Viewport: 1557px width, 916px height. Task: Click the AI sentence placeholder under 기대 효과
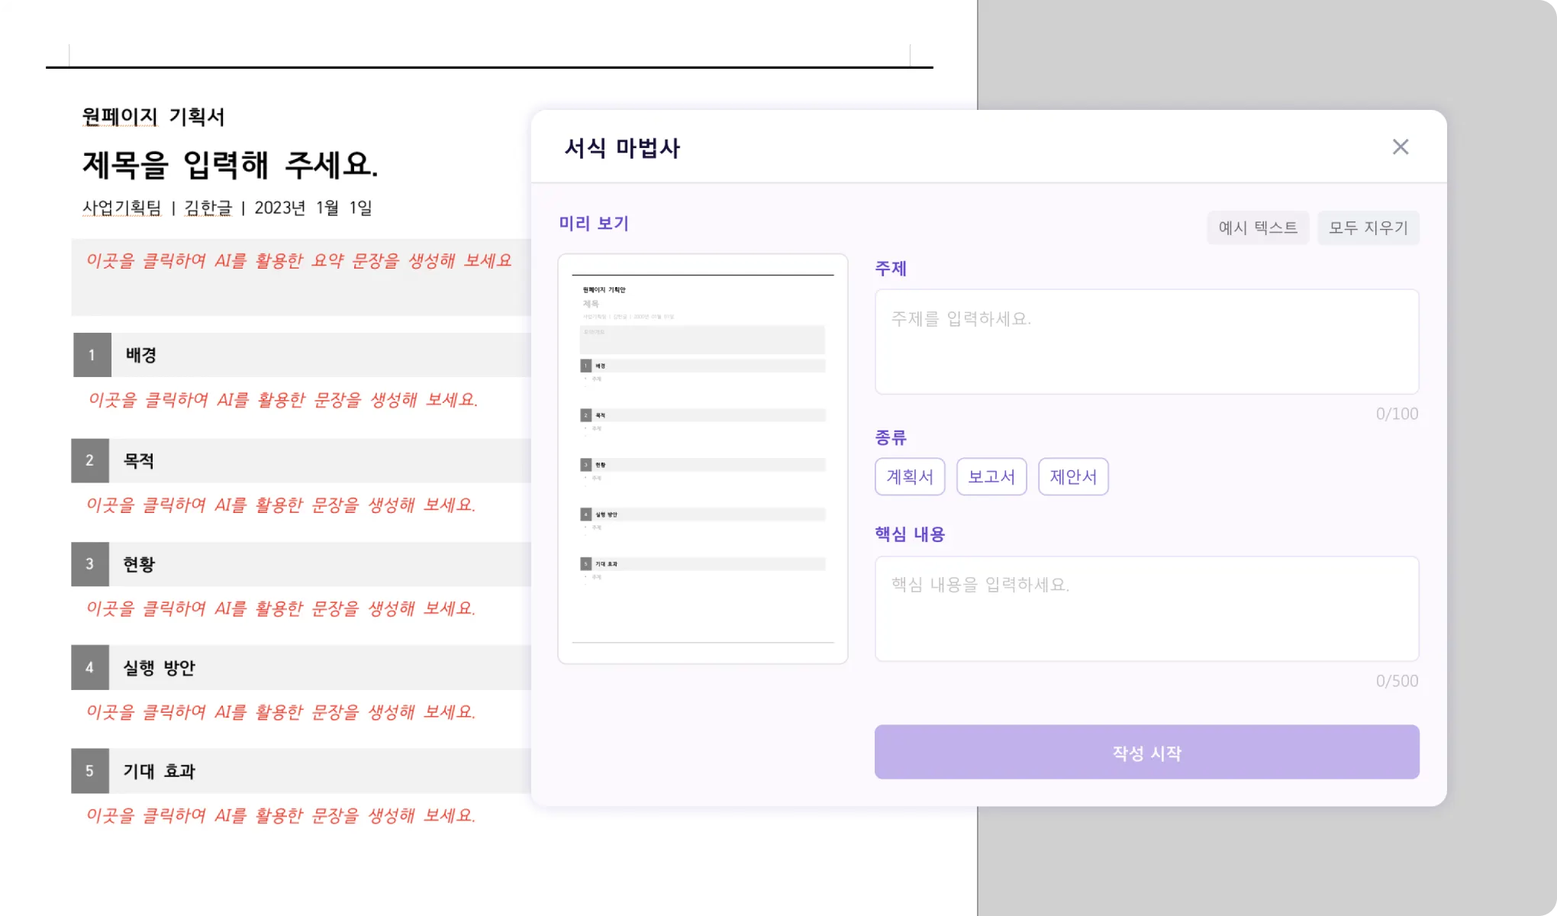[281, 816]
